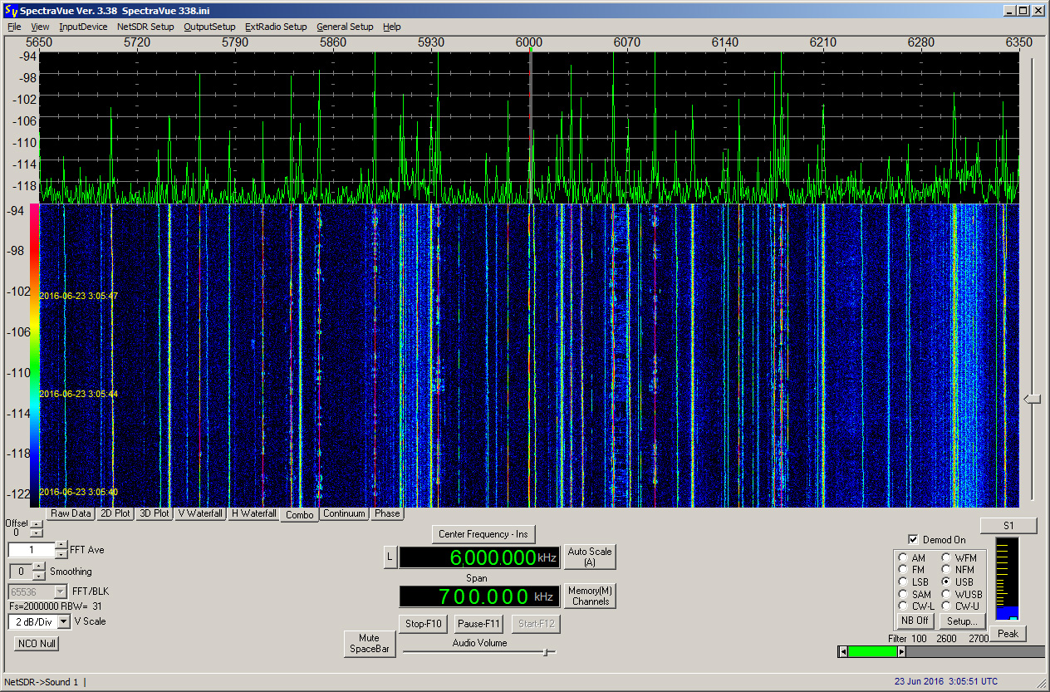Click the Auto Scale (A) button

[x=589, y=557]
